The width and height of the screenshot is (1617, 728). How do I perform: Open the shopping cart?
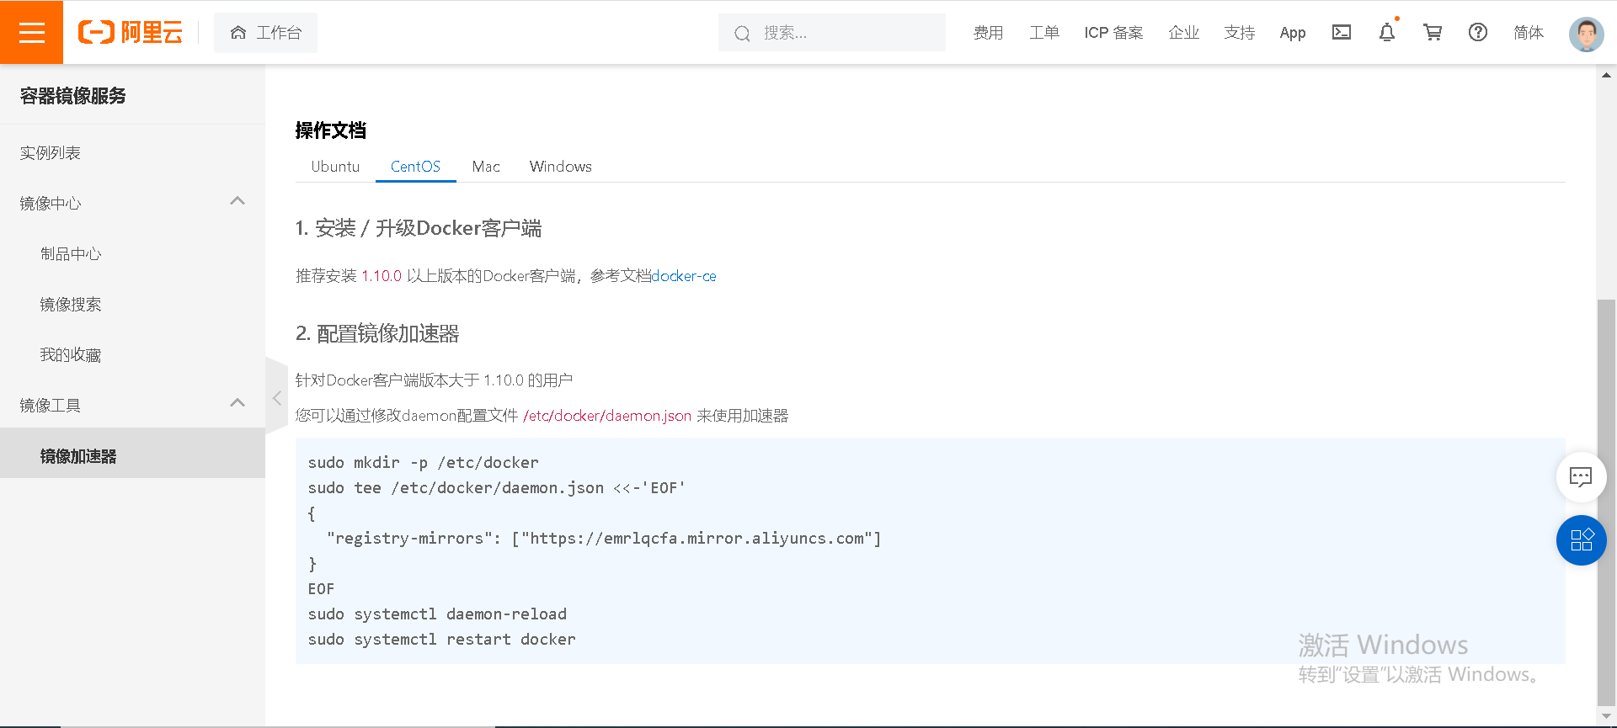click(1433, 32)
